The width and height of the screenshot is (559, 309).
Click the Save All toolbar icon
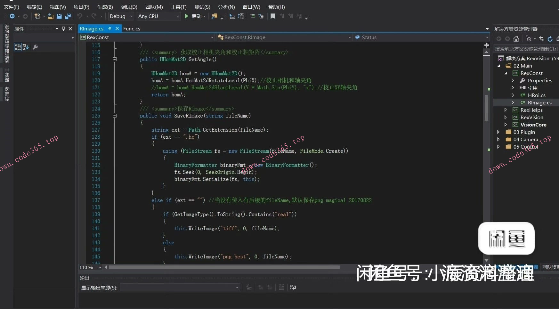[68, 16]
